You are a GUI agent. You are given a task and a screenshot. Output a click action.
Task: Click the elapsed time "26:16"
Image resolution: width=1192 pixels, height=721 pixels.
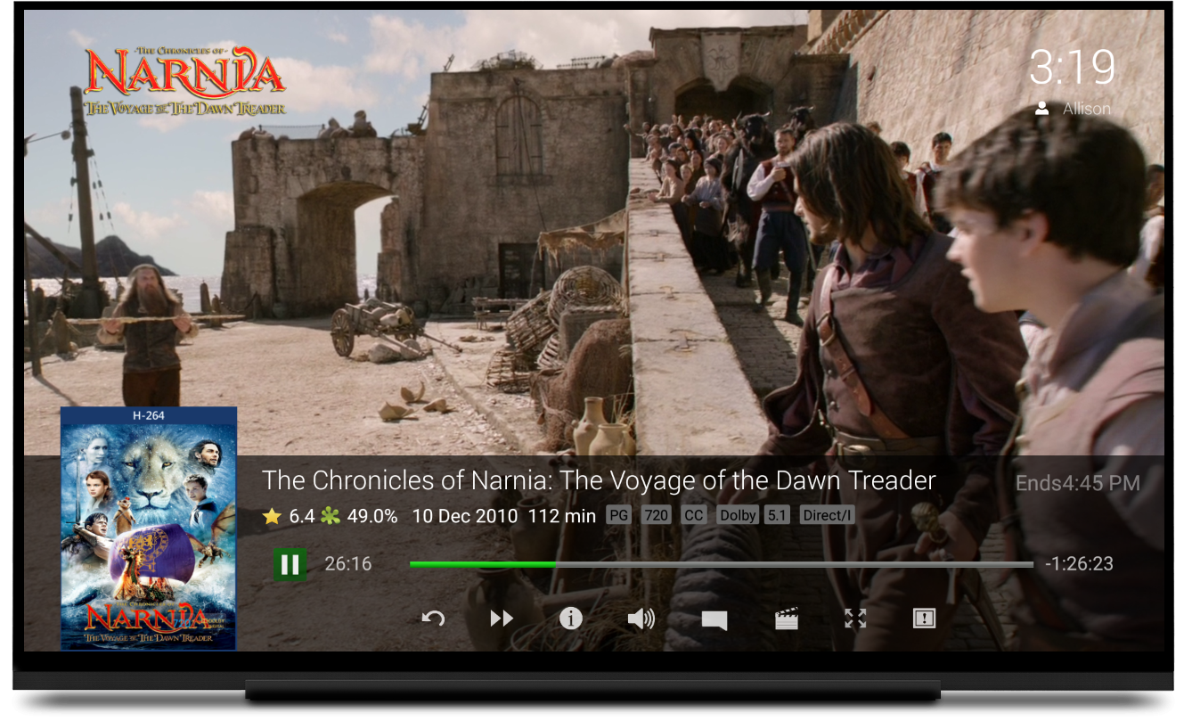(348, 564)
